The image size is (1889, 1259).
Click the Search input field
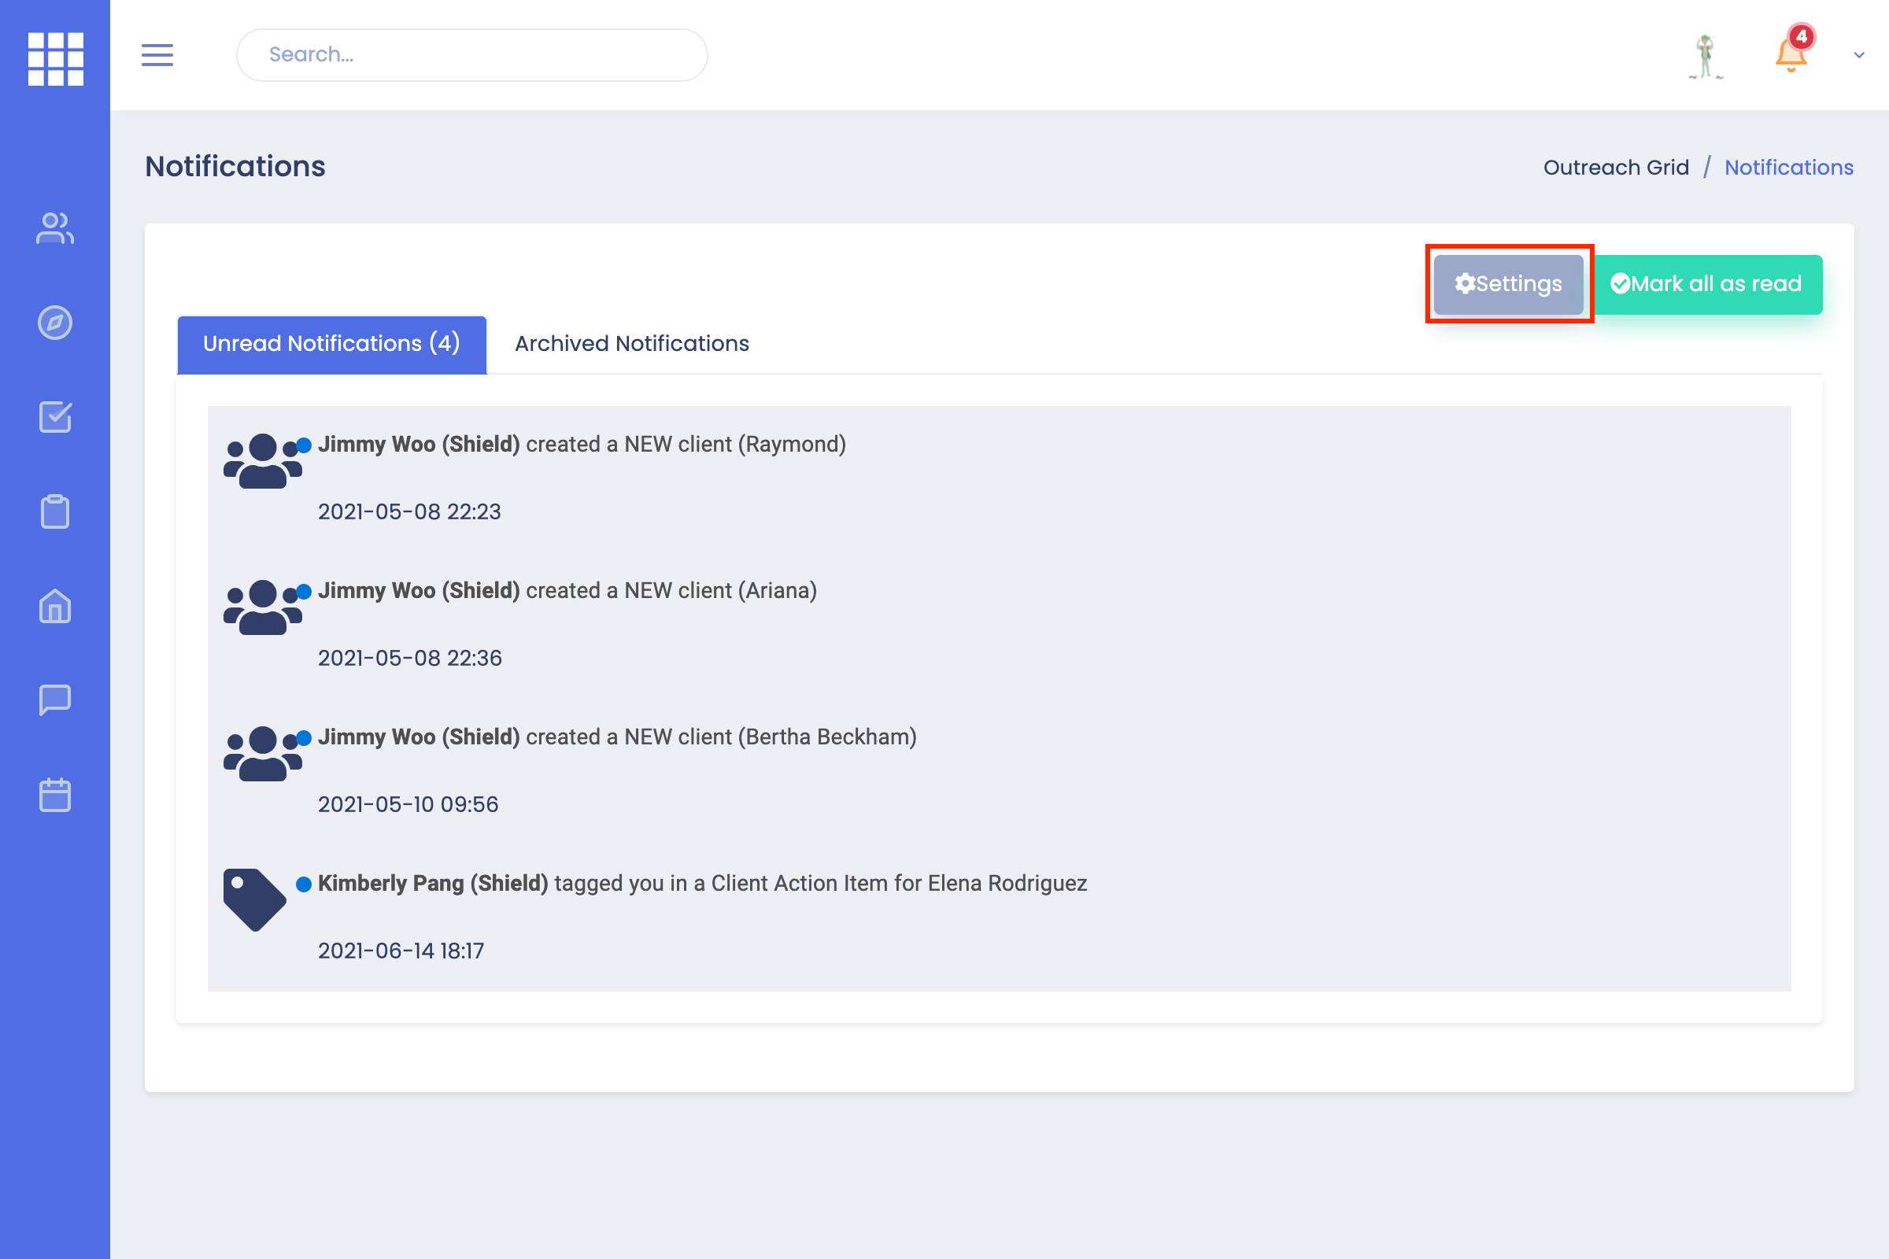click(471, 54)
